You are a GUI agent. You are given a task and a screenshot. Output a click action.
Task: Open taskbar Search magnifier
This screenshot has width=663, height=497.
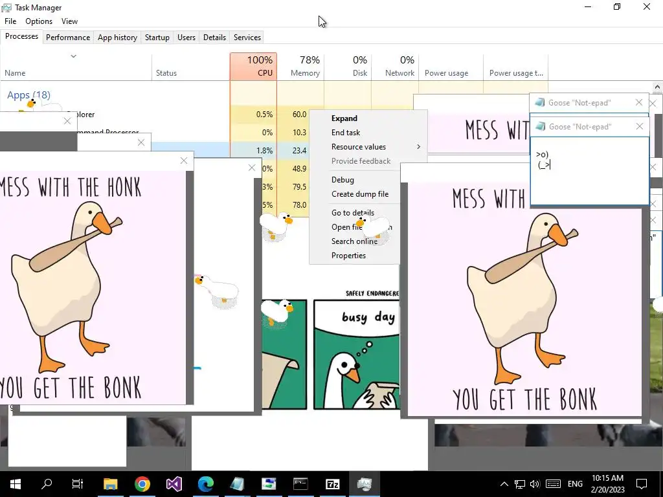47,483
